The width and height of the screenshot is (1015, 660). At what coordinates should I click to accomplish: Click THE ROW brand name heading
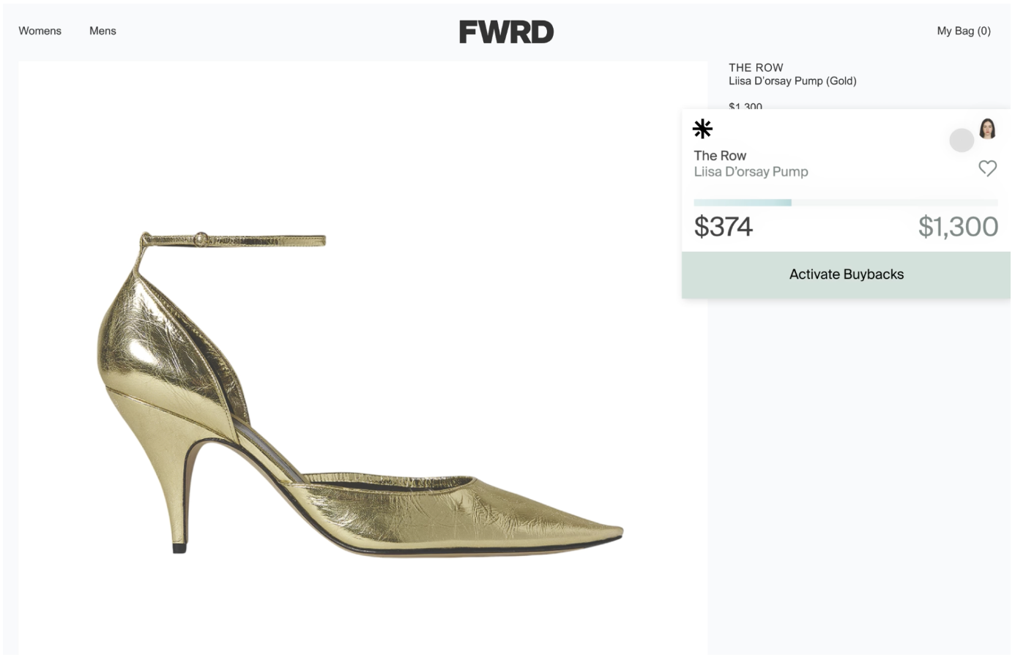756,67
